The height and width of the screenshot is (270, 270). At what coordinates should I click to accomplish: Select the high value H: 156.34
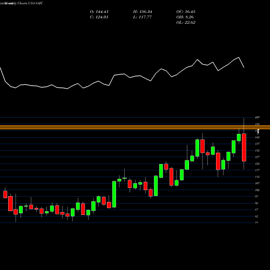[143, 12]
